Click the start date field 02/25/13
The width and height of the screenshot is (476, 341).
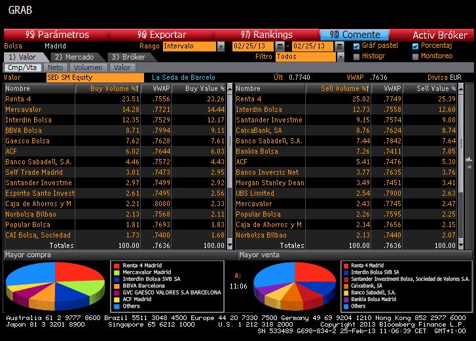point(254,46)
